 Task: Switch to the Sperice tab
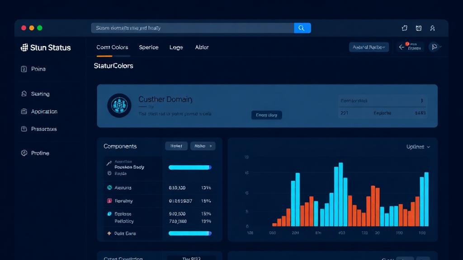(x=149, y=47)
